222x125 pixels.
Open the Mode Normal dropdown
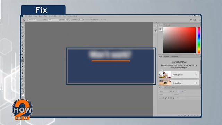[53, 20]
